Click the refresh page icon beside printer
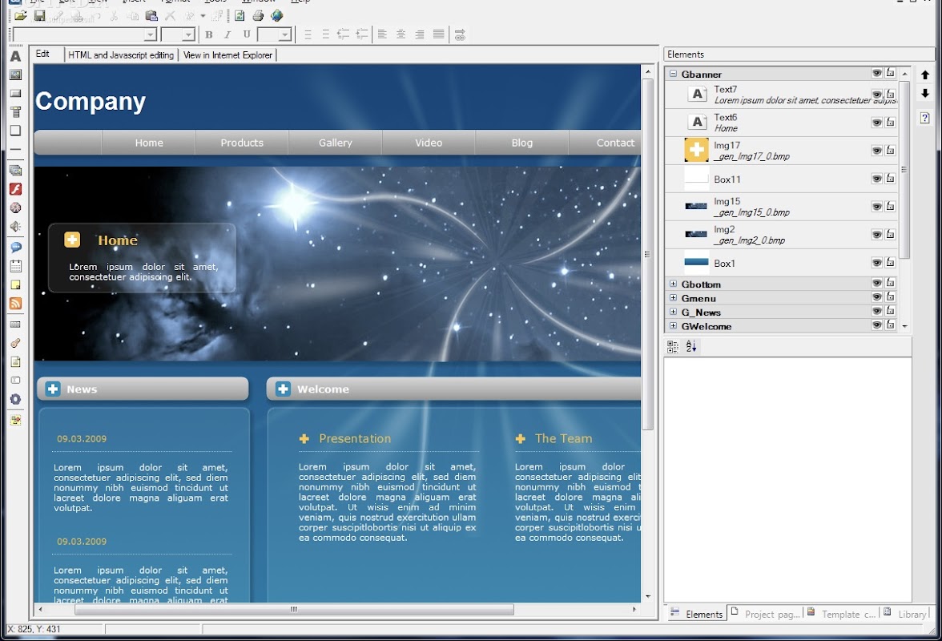Viewport: 942px width, 641px height. pos(239,15)
